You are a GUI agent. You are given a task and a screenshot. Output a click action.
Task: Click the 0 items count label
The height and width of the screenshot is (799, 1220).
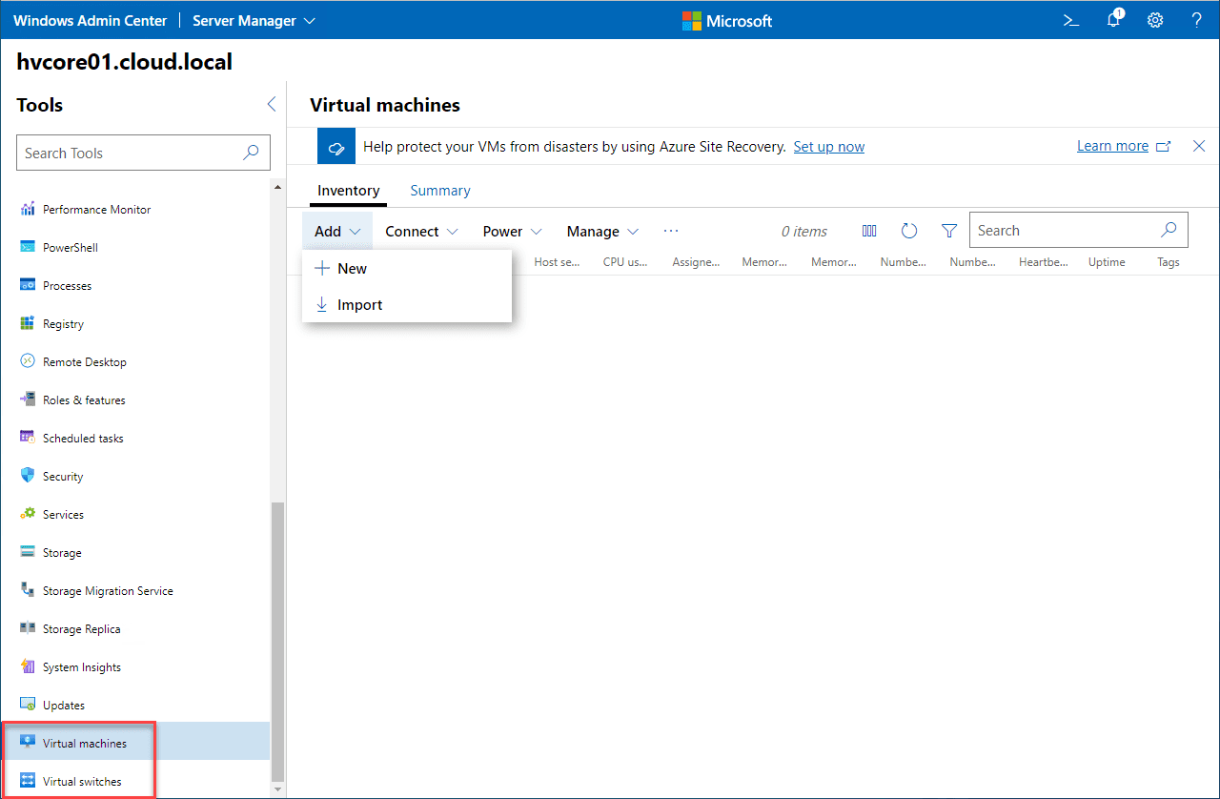click(804, 232)
